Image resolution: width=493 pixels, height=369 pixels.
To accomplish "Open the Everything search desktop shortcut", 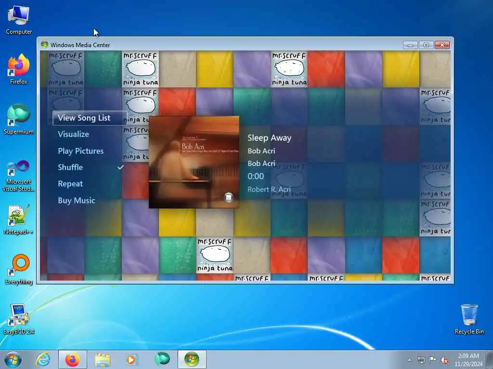I will [19, 269].
